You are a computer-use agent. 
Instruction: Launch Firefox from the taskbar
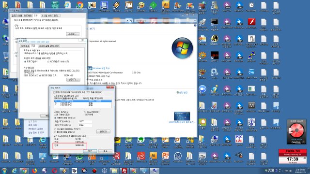[x=34, y=171]
